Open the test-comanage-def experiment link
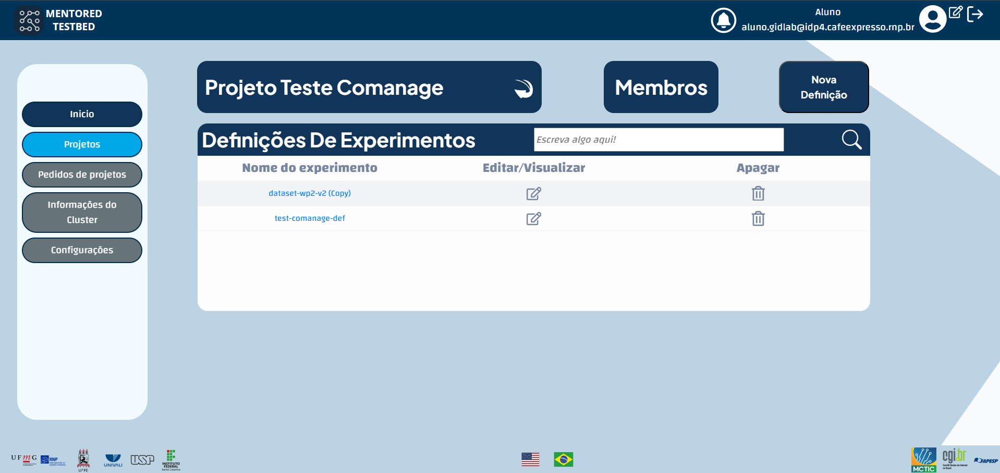This screenshot has height=473, width=1000. (310, 218)
